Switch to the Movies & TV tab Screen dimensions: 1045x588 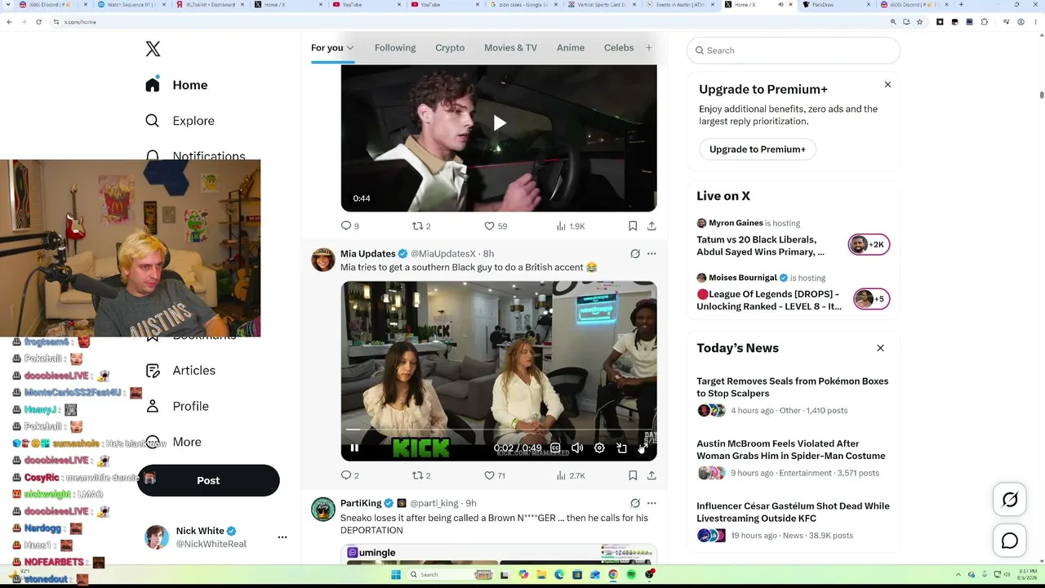[x=510, y=47]
